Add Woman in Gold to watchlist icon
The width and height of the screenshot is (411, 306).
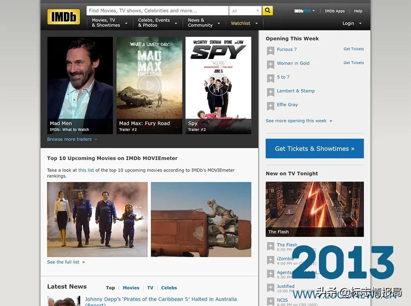point(270,64)
